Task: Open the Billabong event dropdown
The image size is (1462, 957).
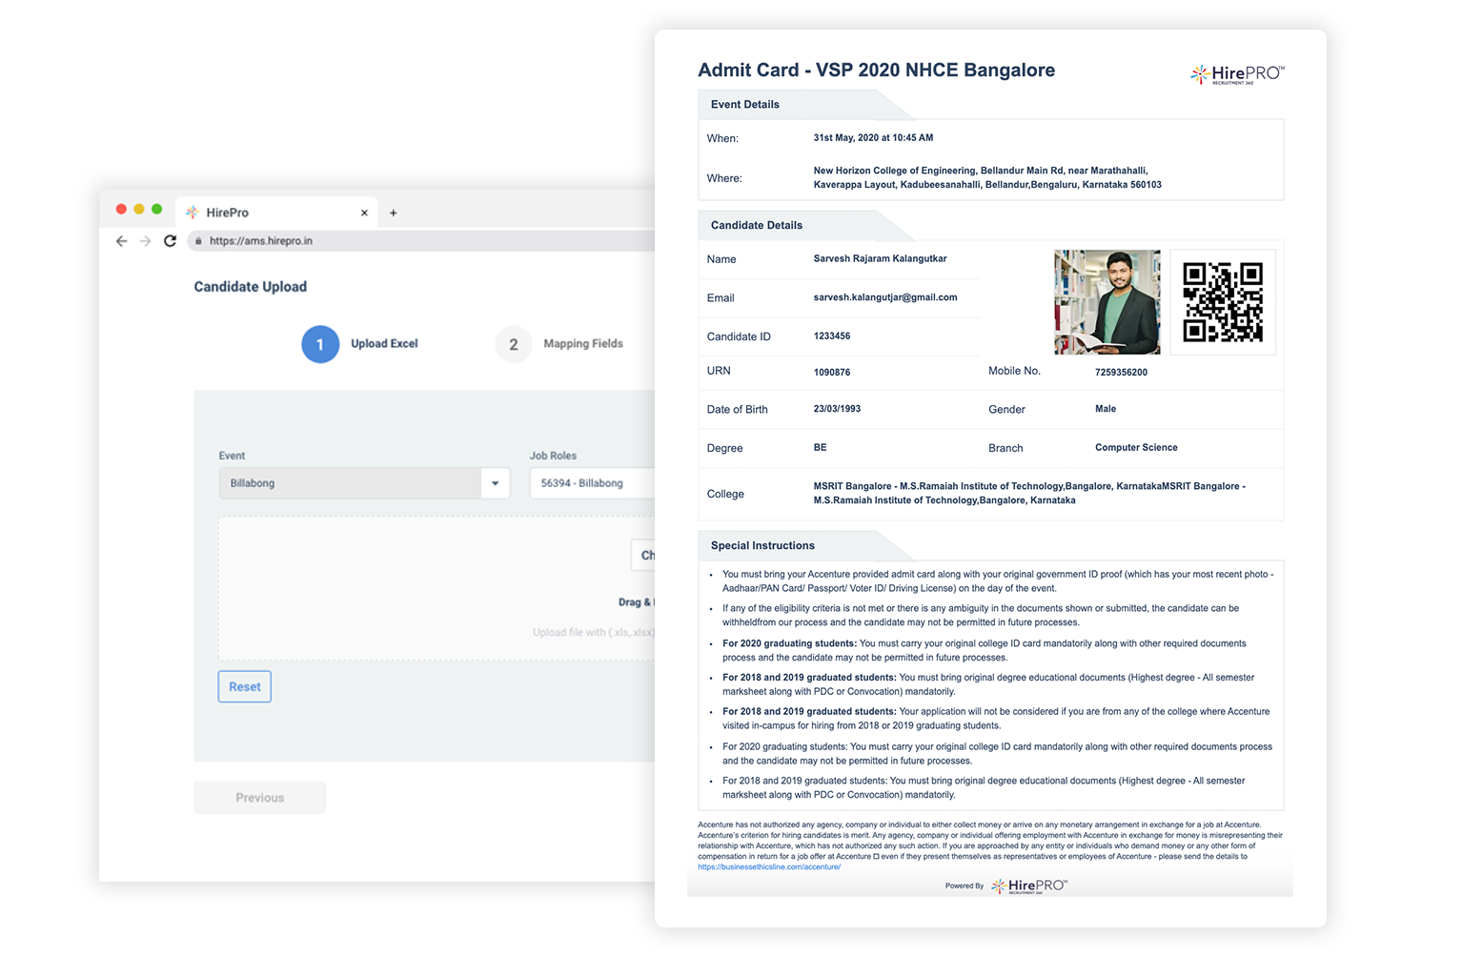Action: click(495, 483)
